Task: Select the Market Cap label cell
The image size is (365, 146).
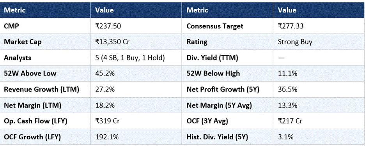Action: tap(45, 42)
